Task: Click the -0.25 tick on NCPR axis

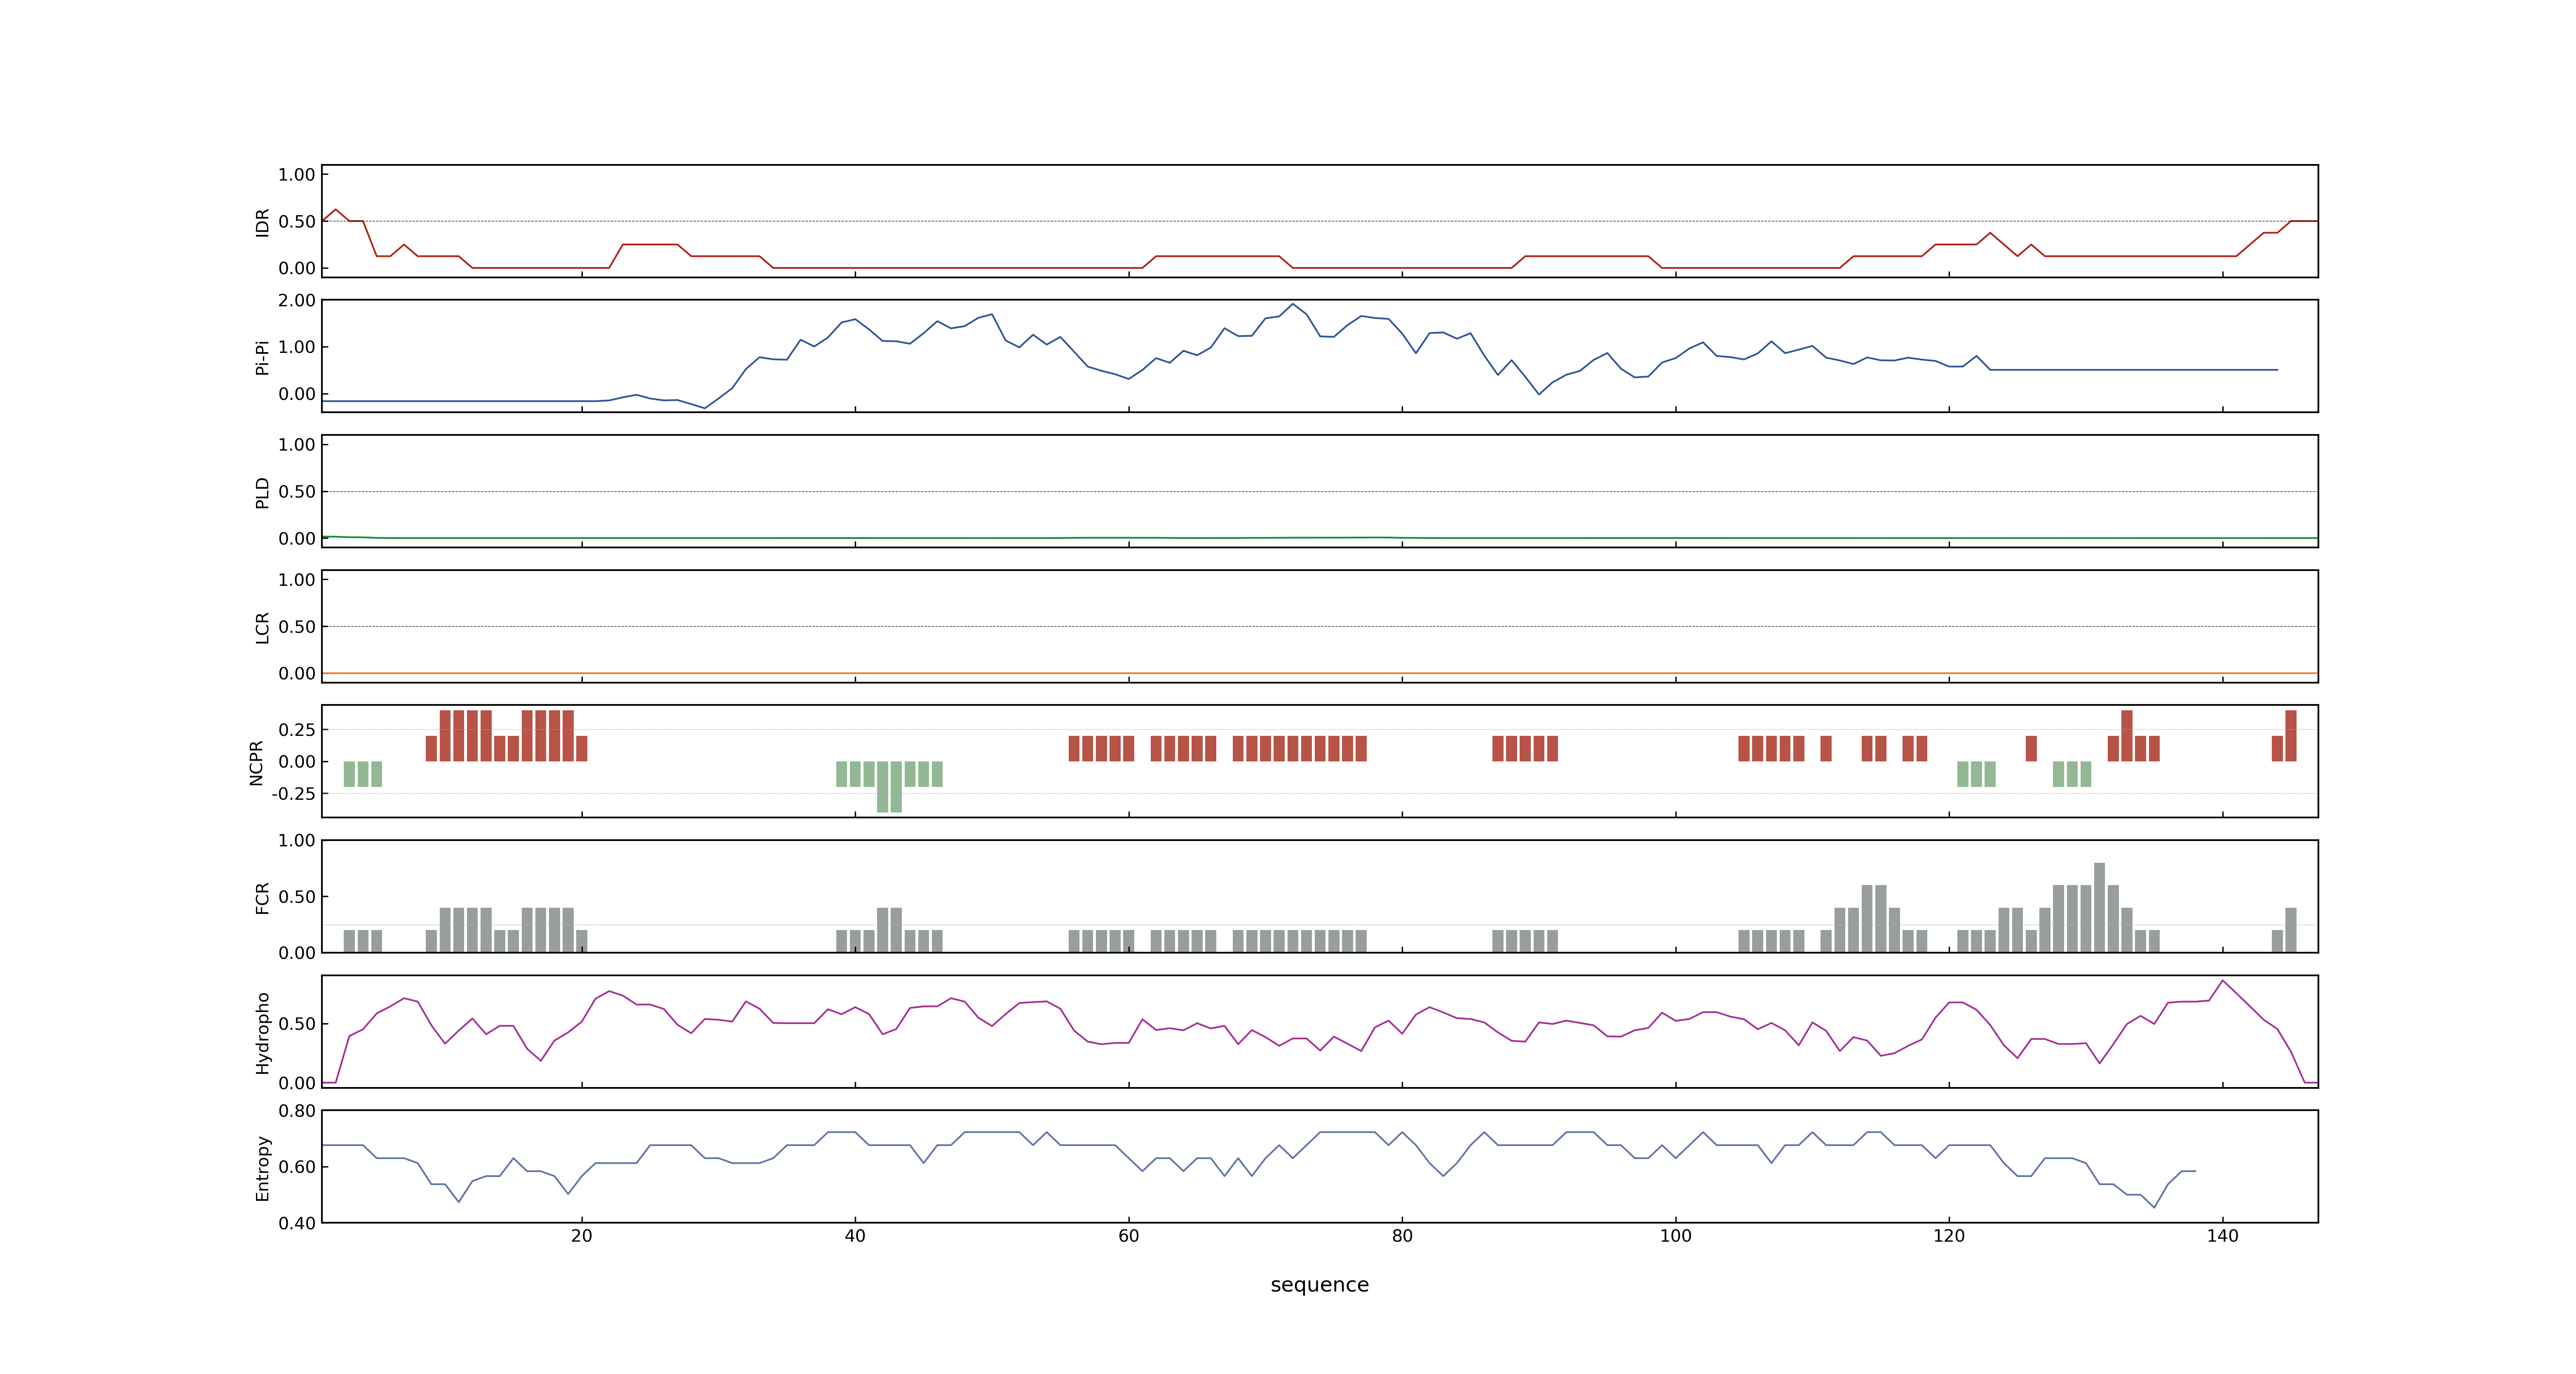Action: coord(293,794)
